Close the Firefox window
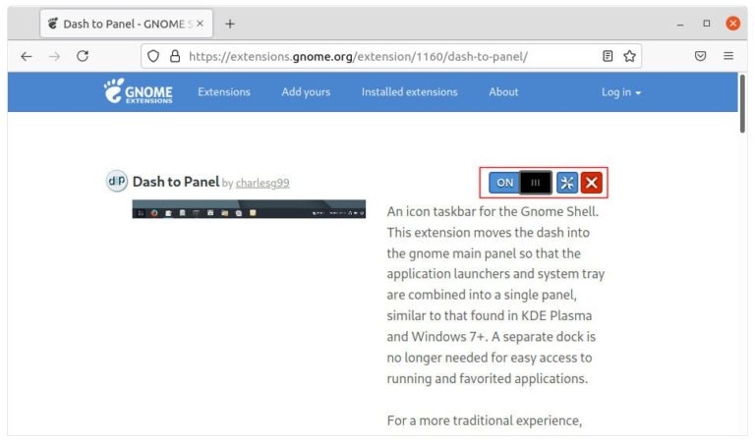 tap(732, 24)
